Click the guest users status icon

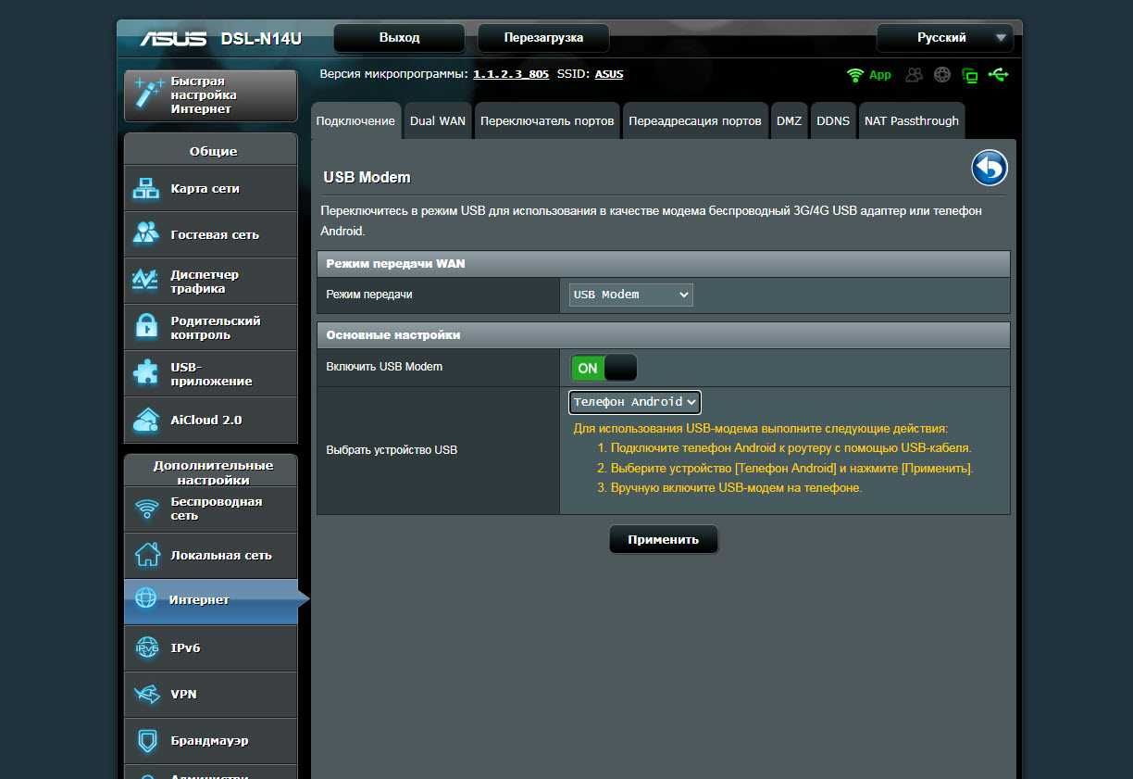[915, 75]
